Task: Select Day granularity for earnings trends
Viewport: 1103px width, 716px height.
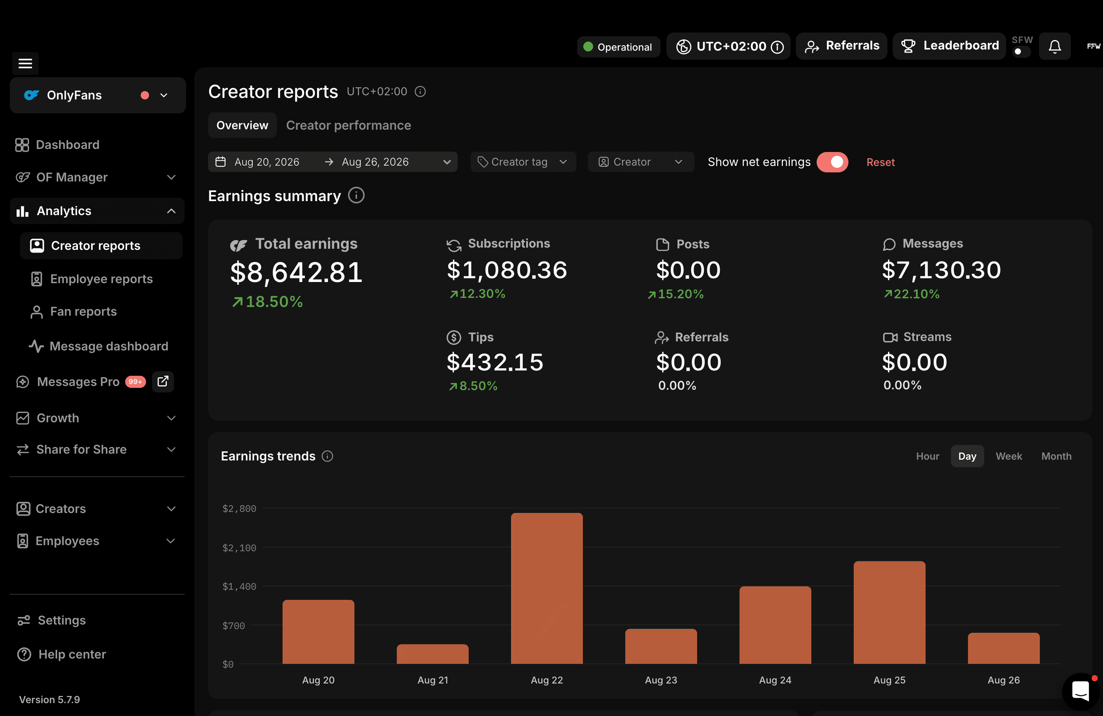Action: click(967, 456)
